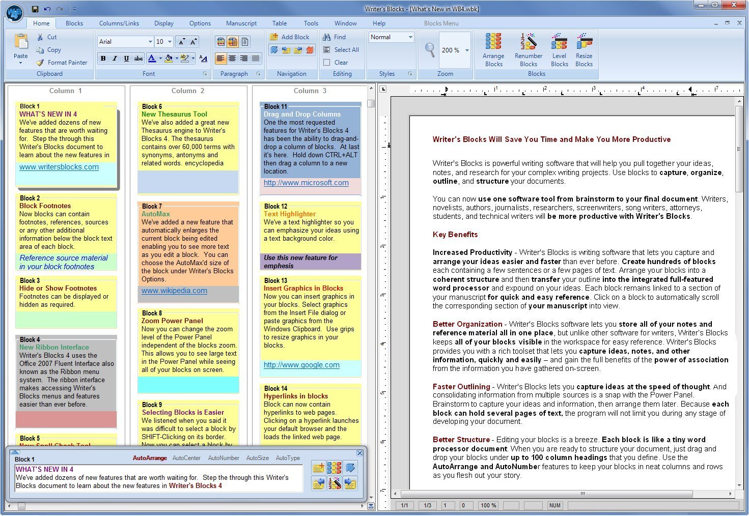Click the Power Panel block text editor
Viewport: 749px width, 516px height.
click(x=159, y=478)
